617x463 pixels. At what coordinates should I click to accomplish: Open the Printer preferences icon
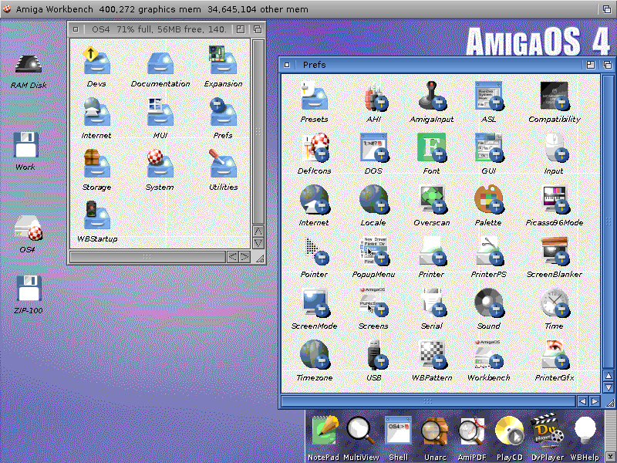pyautogui.click(x=432, y=252)
